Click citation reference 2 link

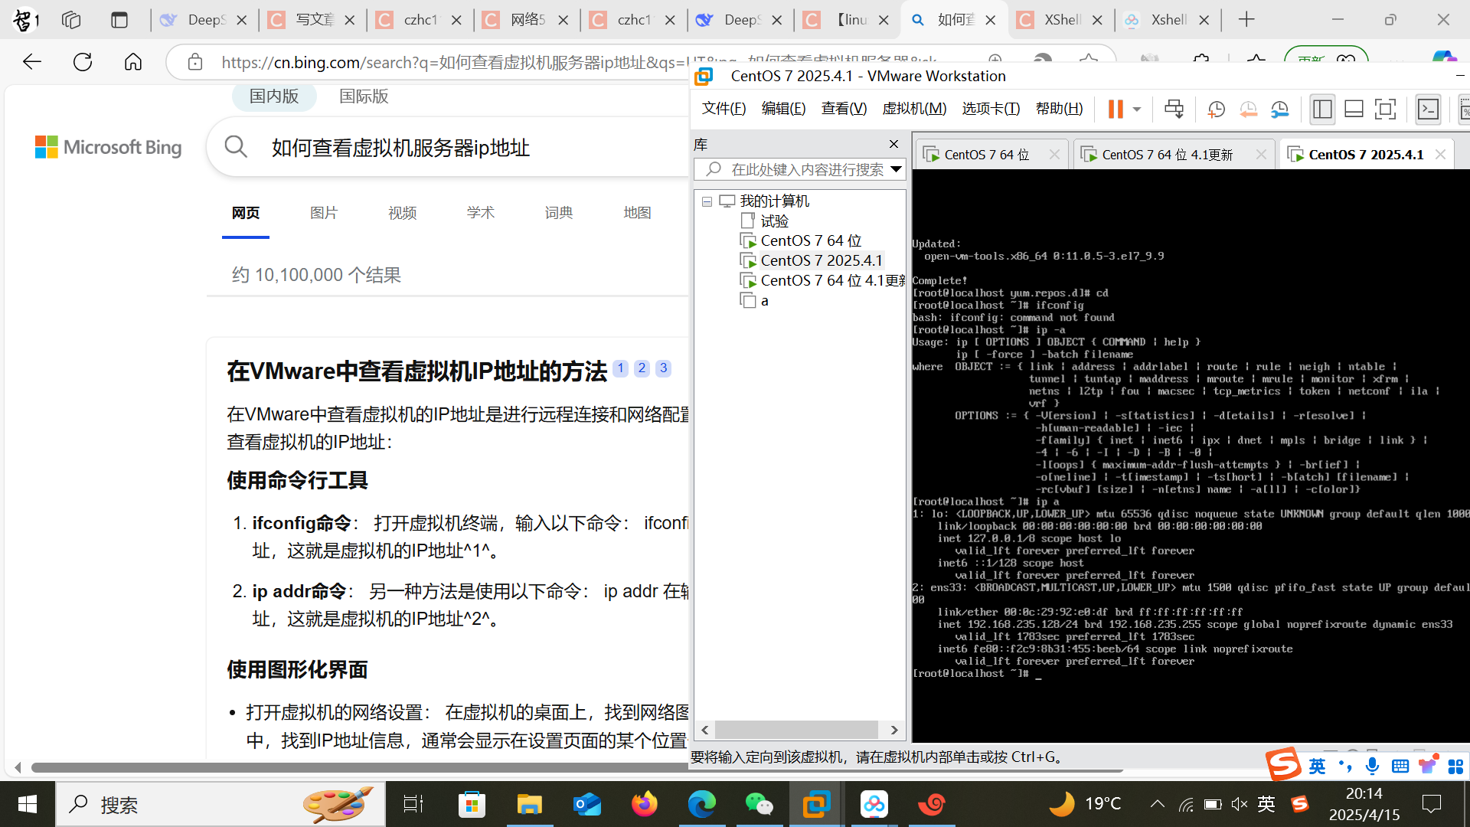[642, 368]
